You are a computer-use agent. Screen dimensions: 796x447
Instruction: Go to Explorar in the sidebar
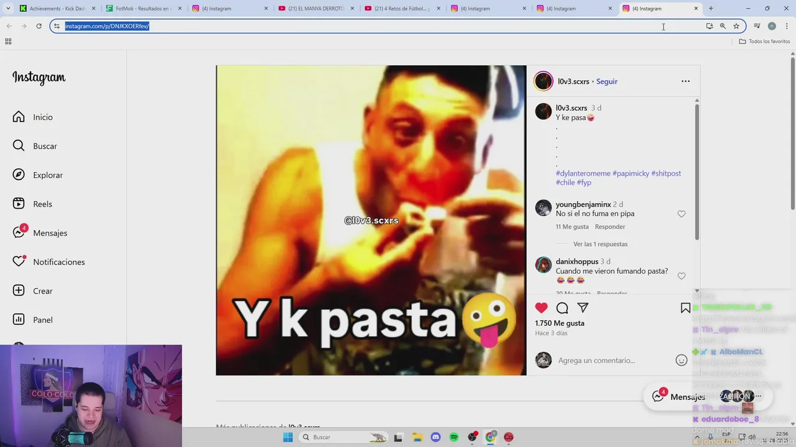tap(38, 175)
